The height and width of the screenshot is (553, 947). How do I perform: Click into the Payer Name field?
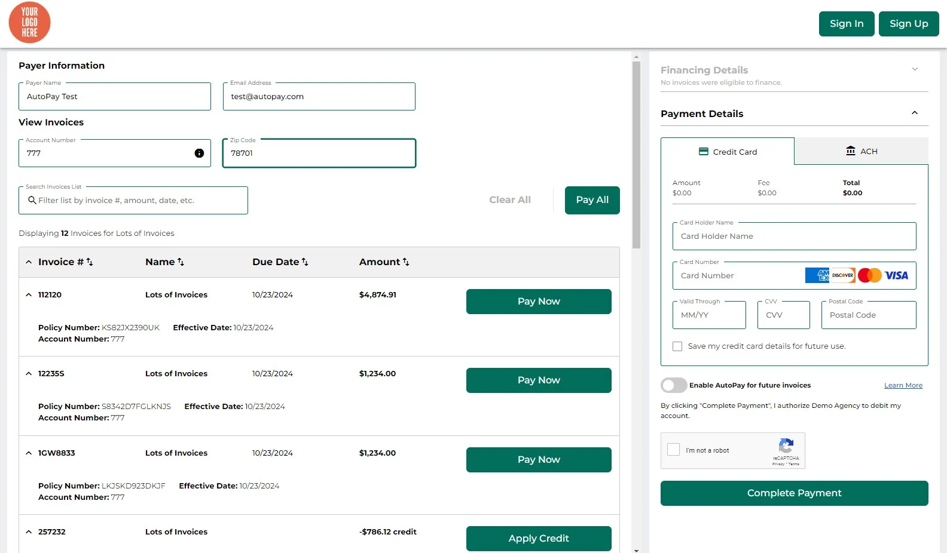click(x=115, y=96)
